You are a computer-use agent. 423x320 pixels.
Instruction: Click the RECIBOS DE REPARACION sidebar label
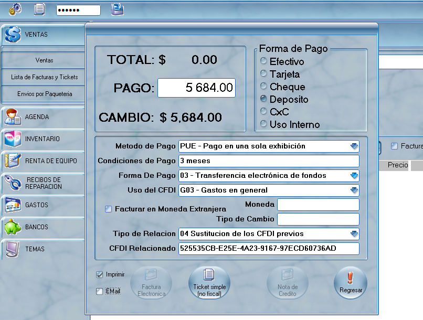coord(44,183)
